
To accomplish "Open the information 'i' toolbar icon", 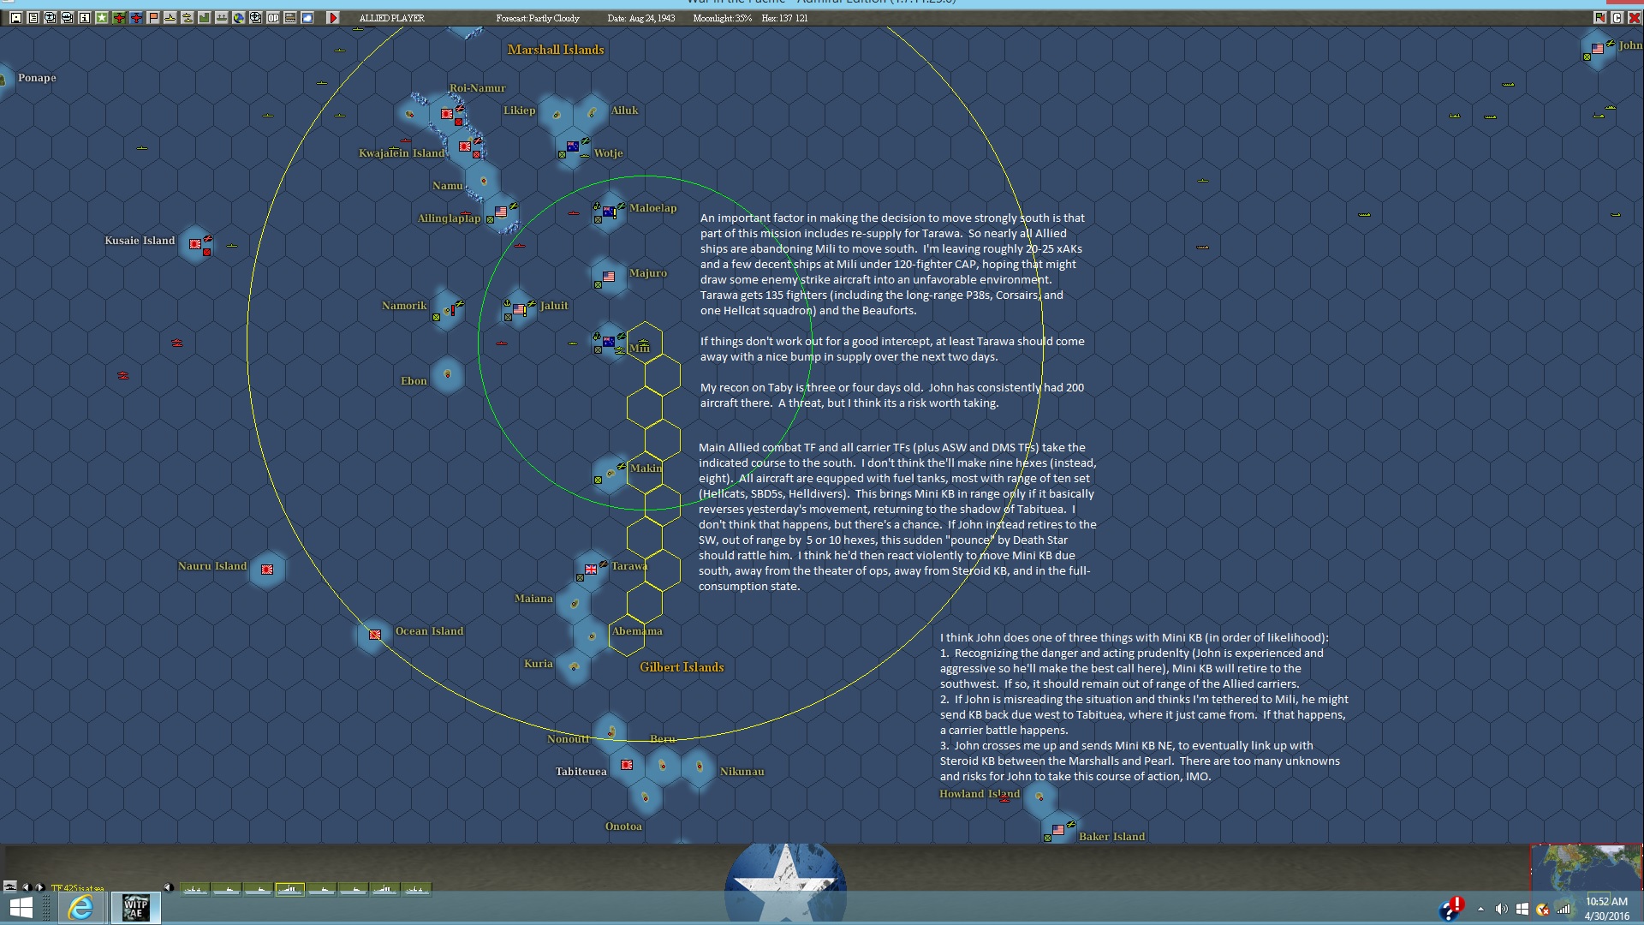I will click(85, 17).
